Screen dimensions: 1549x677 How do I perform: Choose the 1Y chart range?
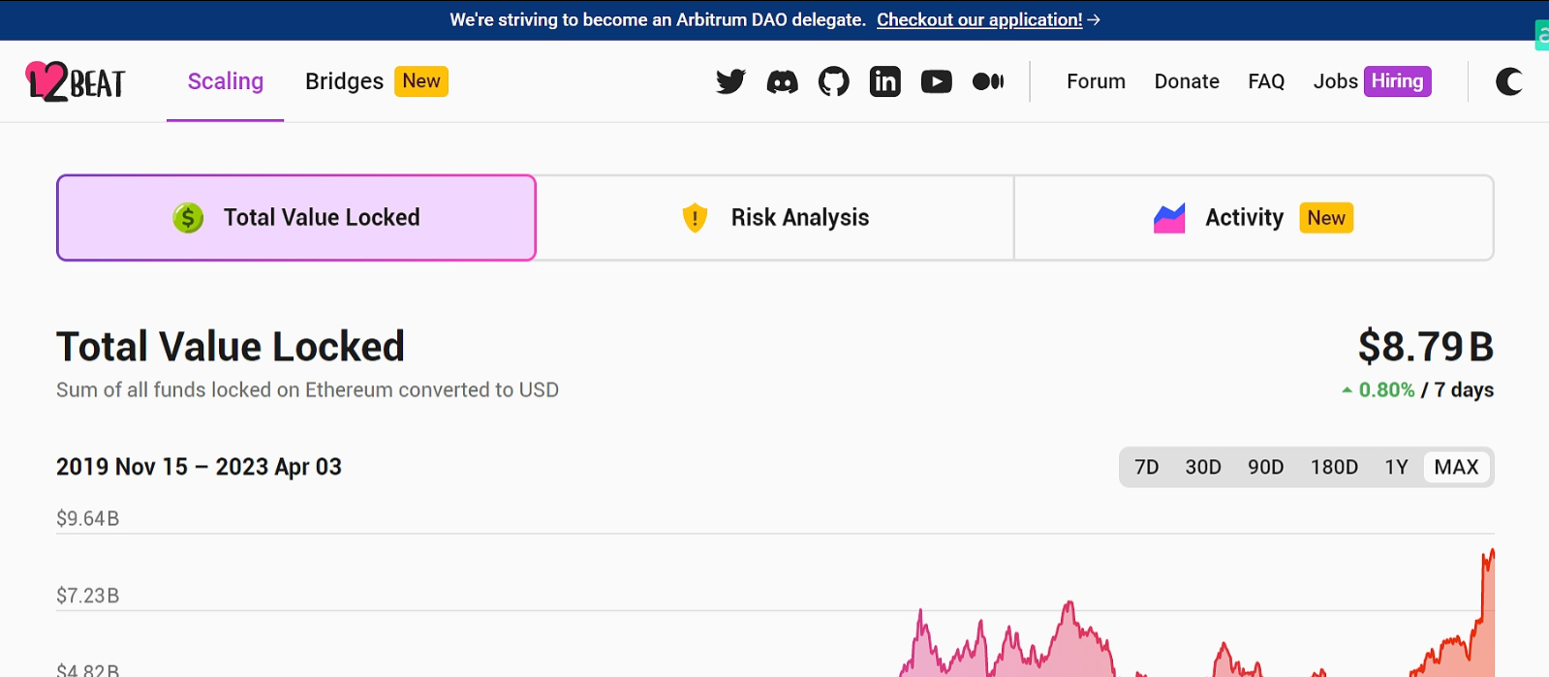pyautogui.click(x=1395, y=467)
